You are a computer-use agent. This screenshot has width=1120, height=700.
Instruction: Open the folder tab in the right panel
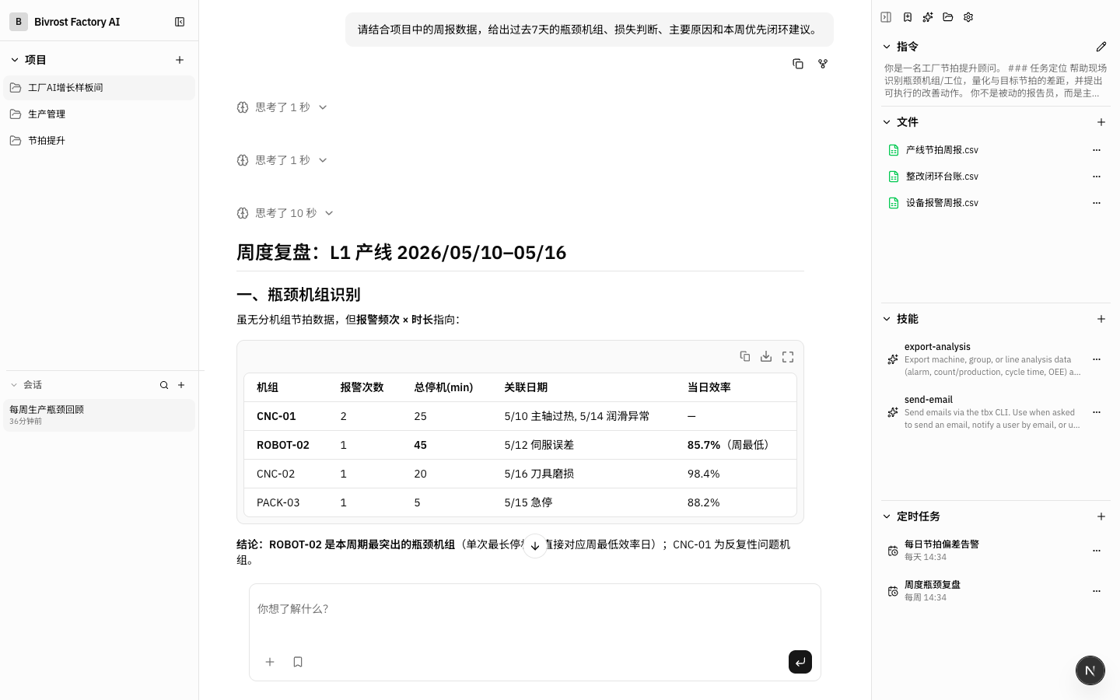point(948,17)
